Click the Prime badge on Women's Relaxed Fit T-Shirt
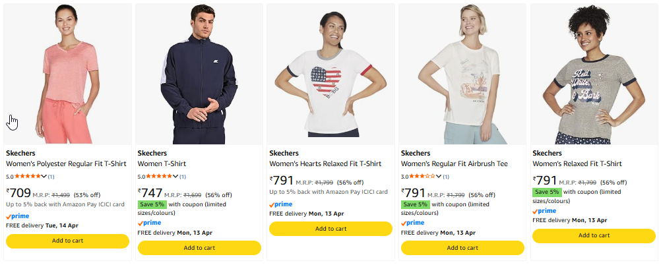This screenshot has width=659, height=265. point(544,211)
